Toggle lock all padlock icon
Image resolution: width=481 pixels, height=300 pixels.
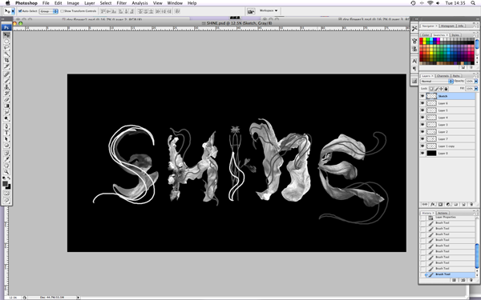tap(446, 89)
